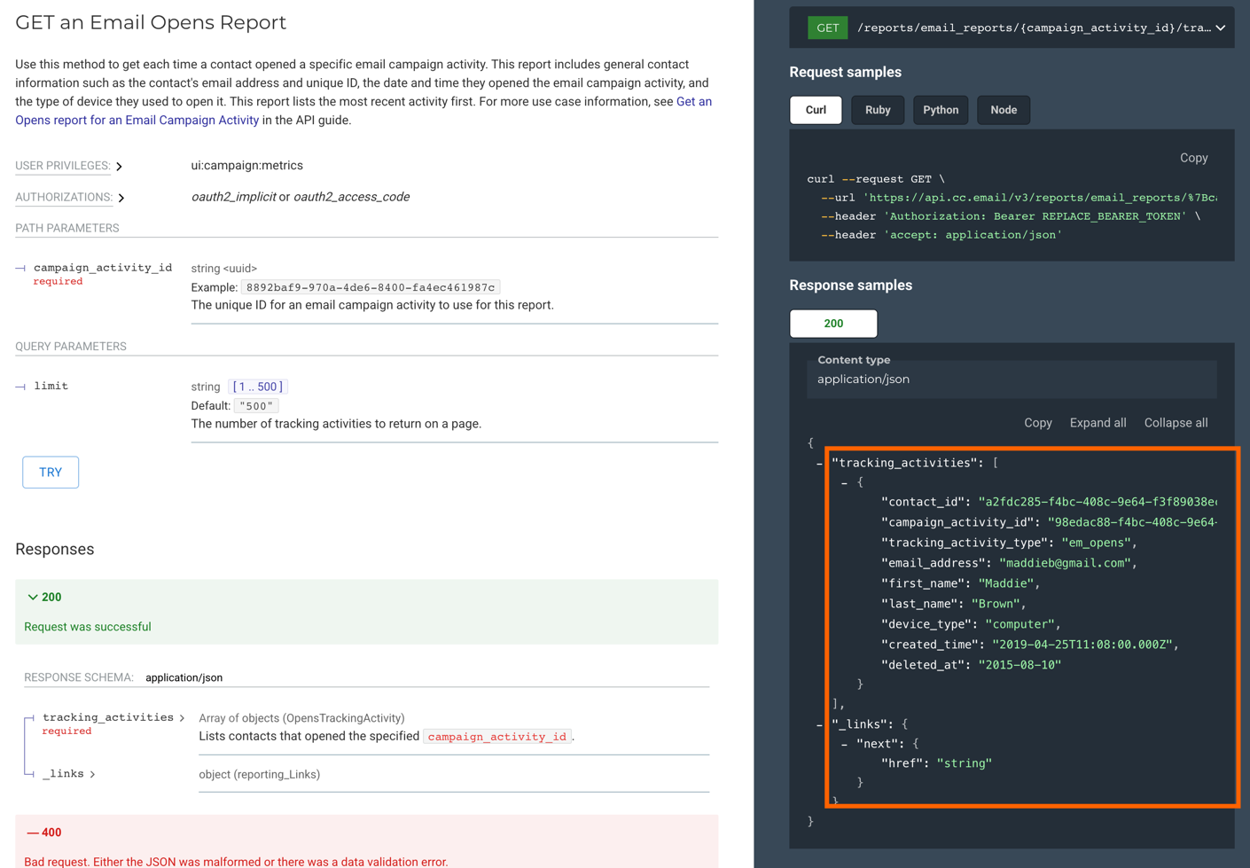Viewport: 1250px width, 868px height.
Task: Expand the 400 response section
Action: pos(33,833)
